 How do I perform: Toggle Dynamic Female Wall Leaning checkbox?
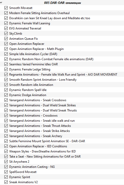[x=6, y=23]
